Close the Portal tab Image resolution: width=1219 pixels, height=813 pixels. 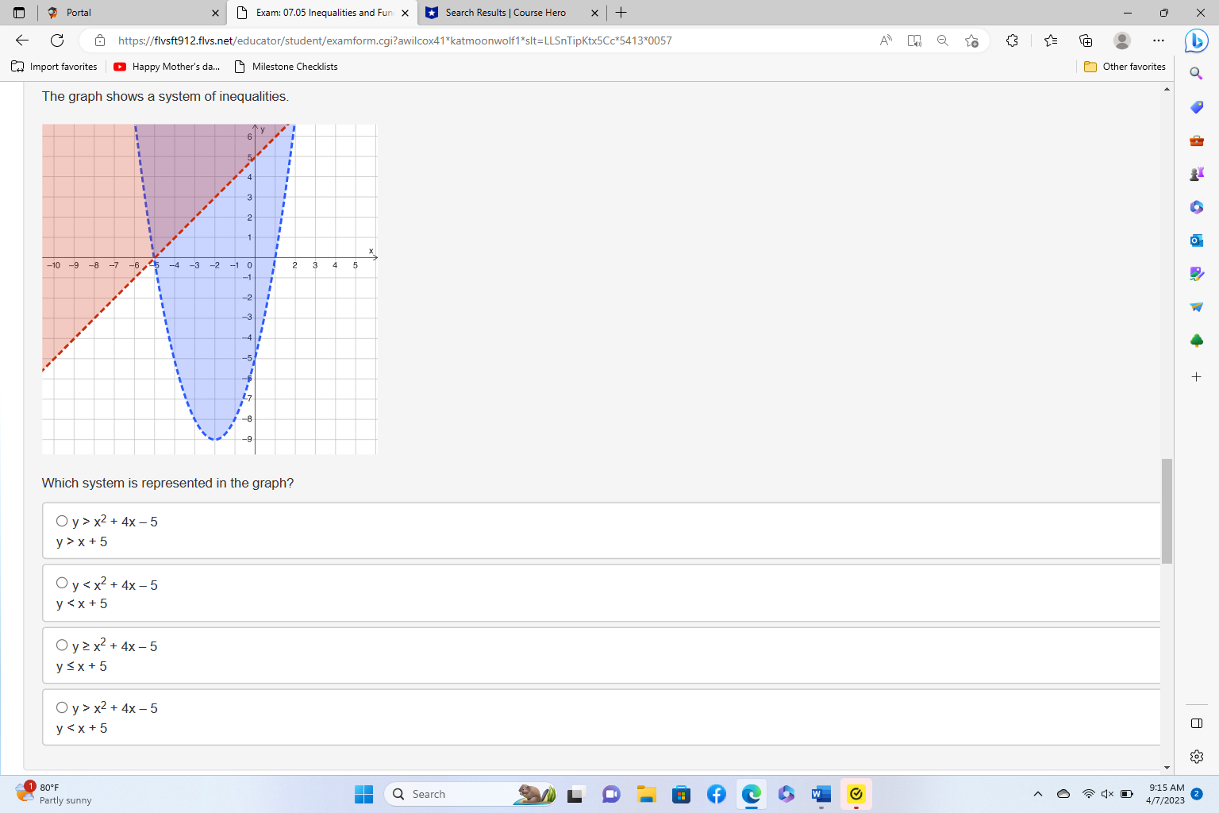pyautogui.click(x=215, y=13)
